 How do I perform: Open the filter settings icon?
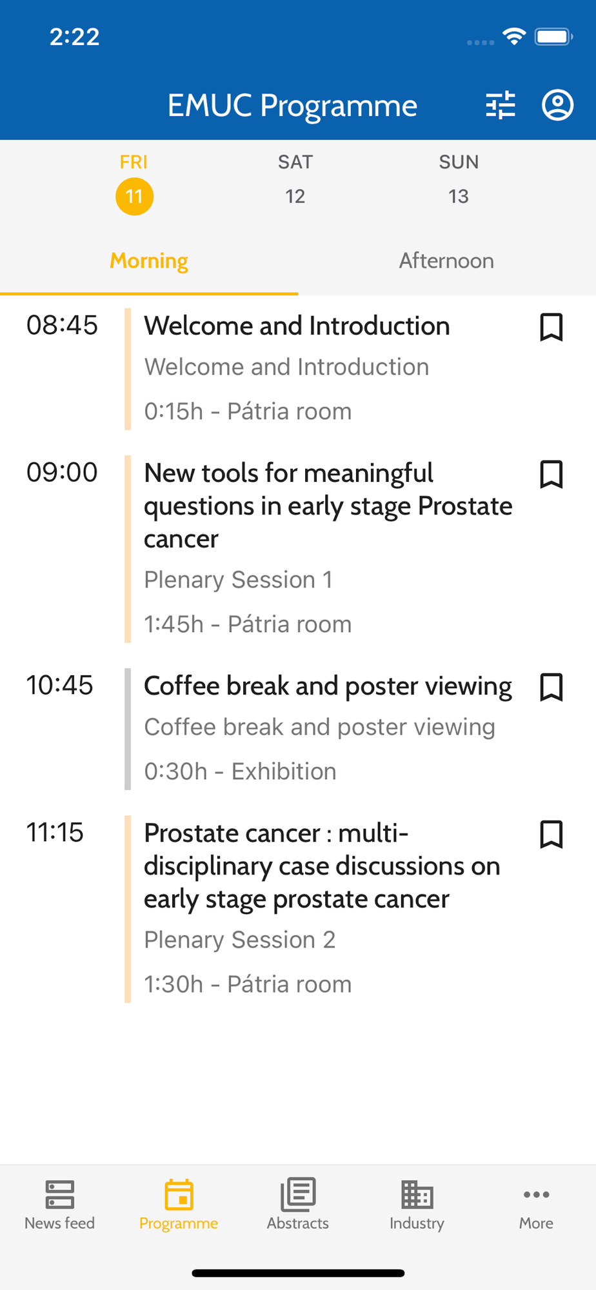click(x=501, y=104)
